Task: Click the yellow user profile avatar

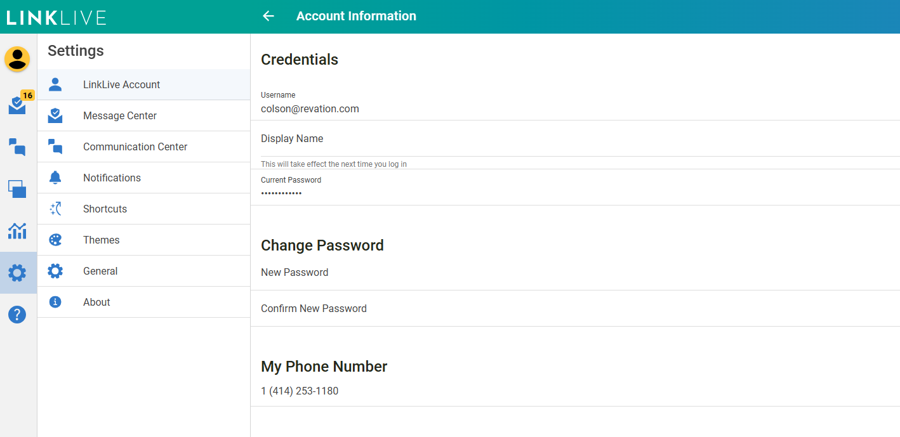Action: [x=17, y=59]
